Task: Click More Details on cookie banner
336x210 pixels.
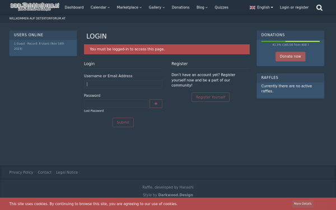Action: (302, 204)
